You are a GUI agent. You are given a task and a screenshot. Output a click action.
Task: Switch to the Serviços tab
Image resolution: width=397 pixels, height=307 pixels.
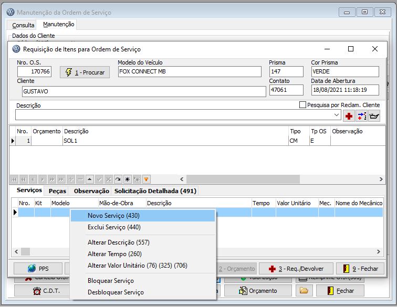[29, 190]
